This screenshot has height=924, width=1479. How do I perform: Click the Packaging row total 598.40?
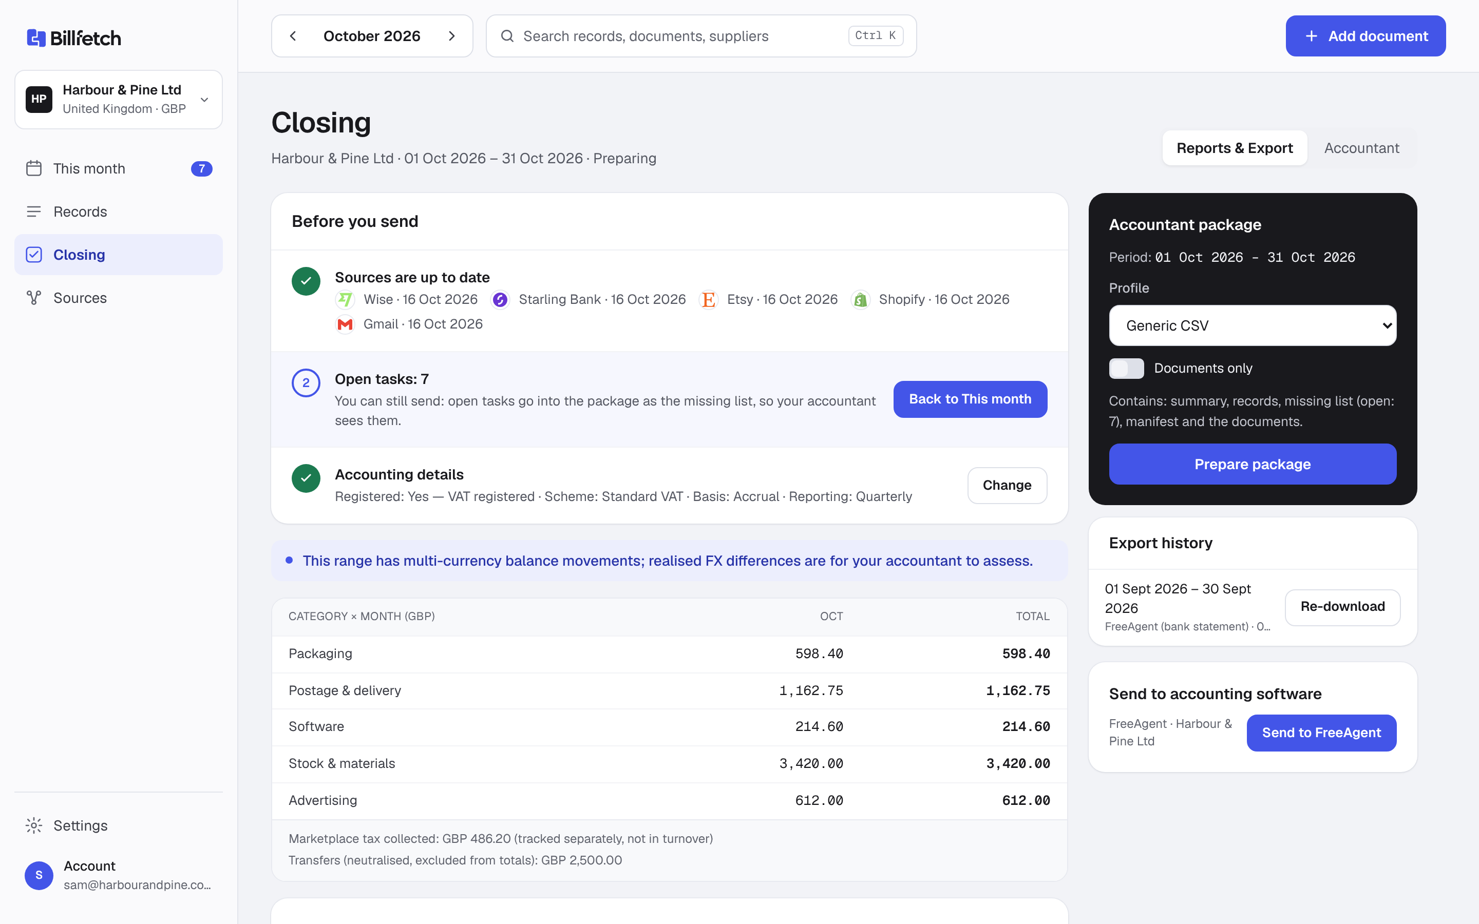point(1026,654)
